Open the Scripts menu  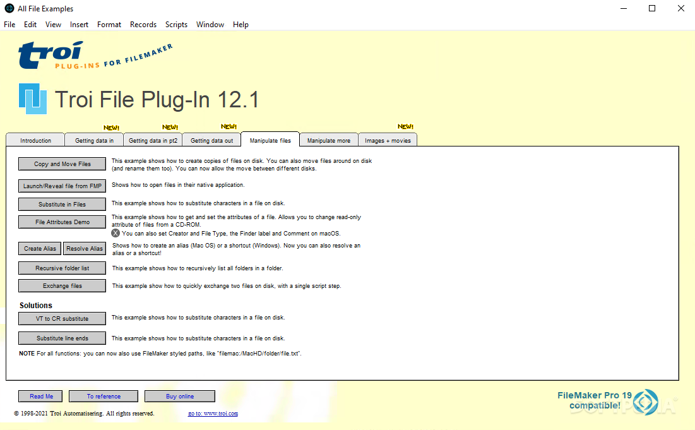(x=176, y=25)
